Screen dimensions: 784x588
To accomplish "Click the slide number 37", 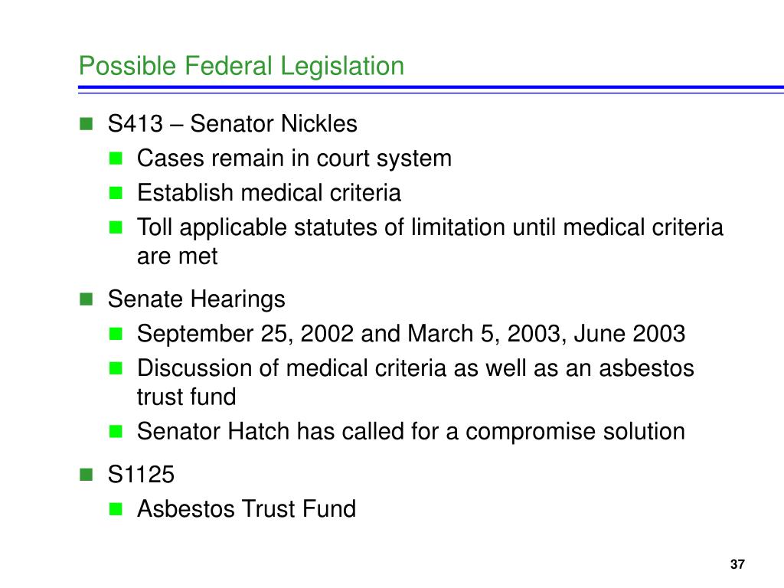I will point(737,564).
